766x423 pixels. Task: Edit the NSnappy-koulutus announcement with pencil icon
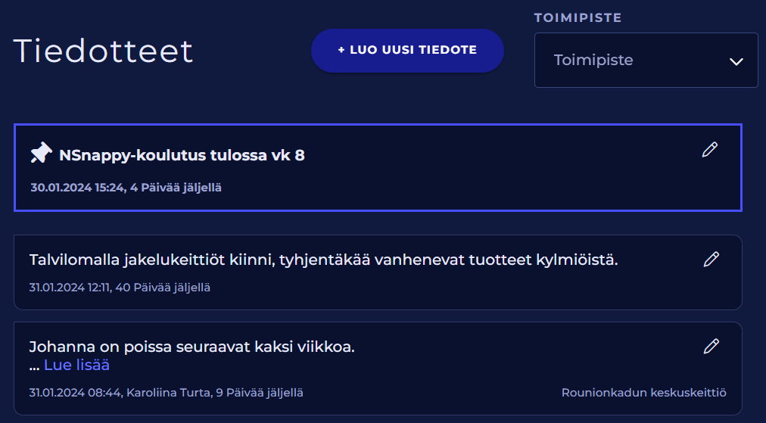coord(709,150)
